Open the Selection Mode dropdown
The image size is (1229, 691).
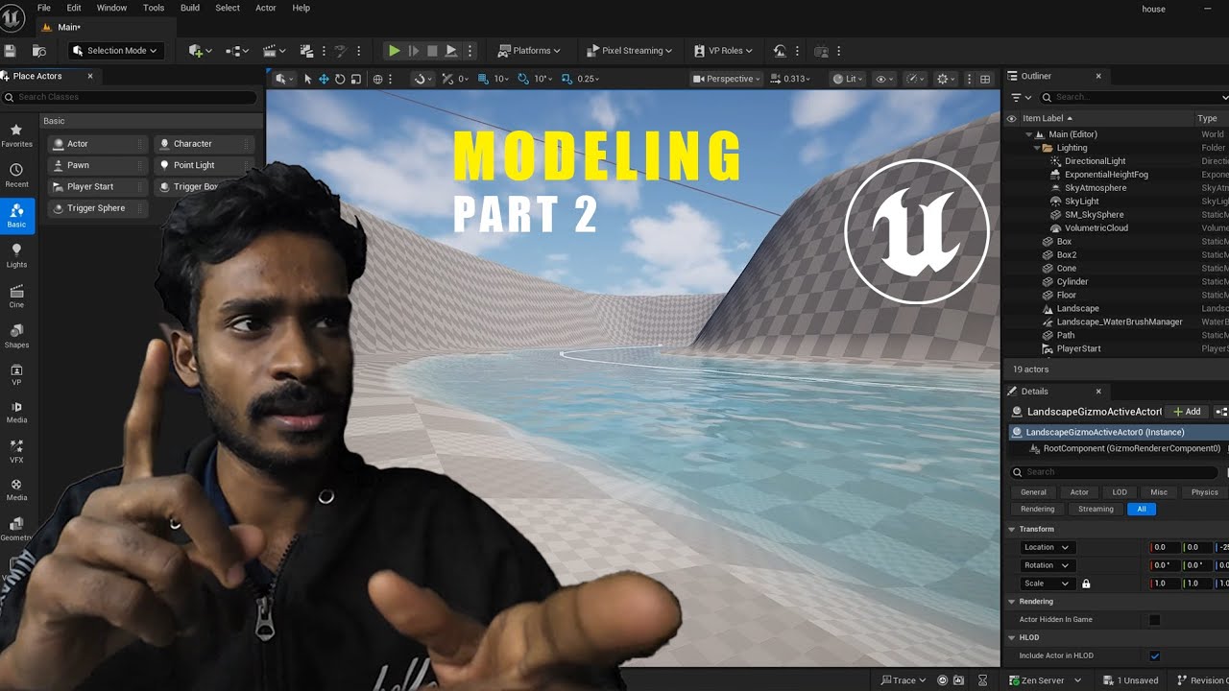point(114,51)
